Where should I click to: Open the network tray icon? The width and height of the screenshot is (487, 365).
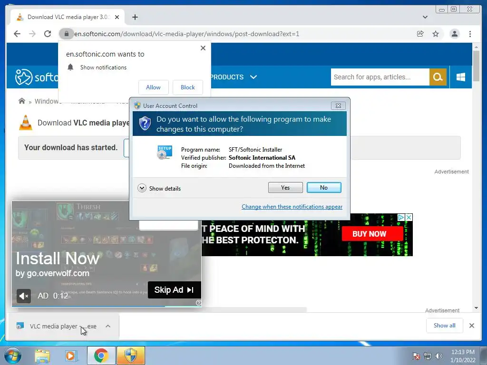click(x=428, y=356)
